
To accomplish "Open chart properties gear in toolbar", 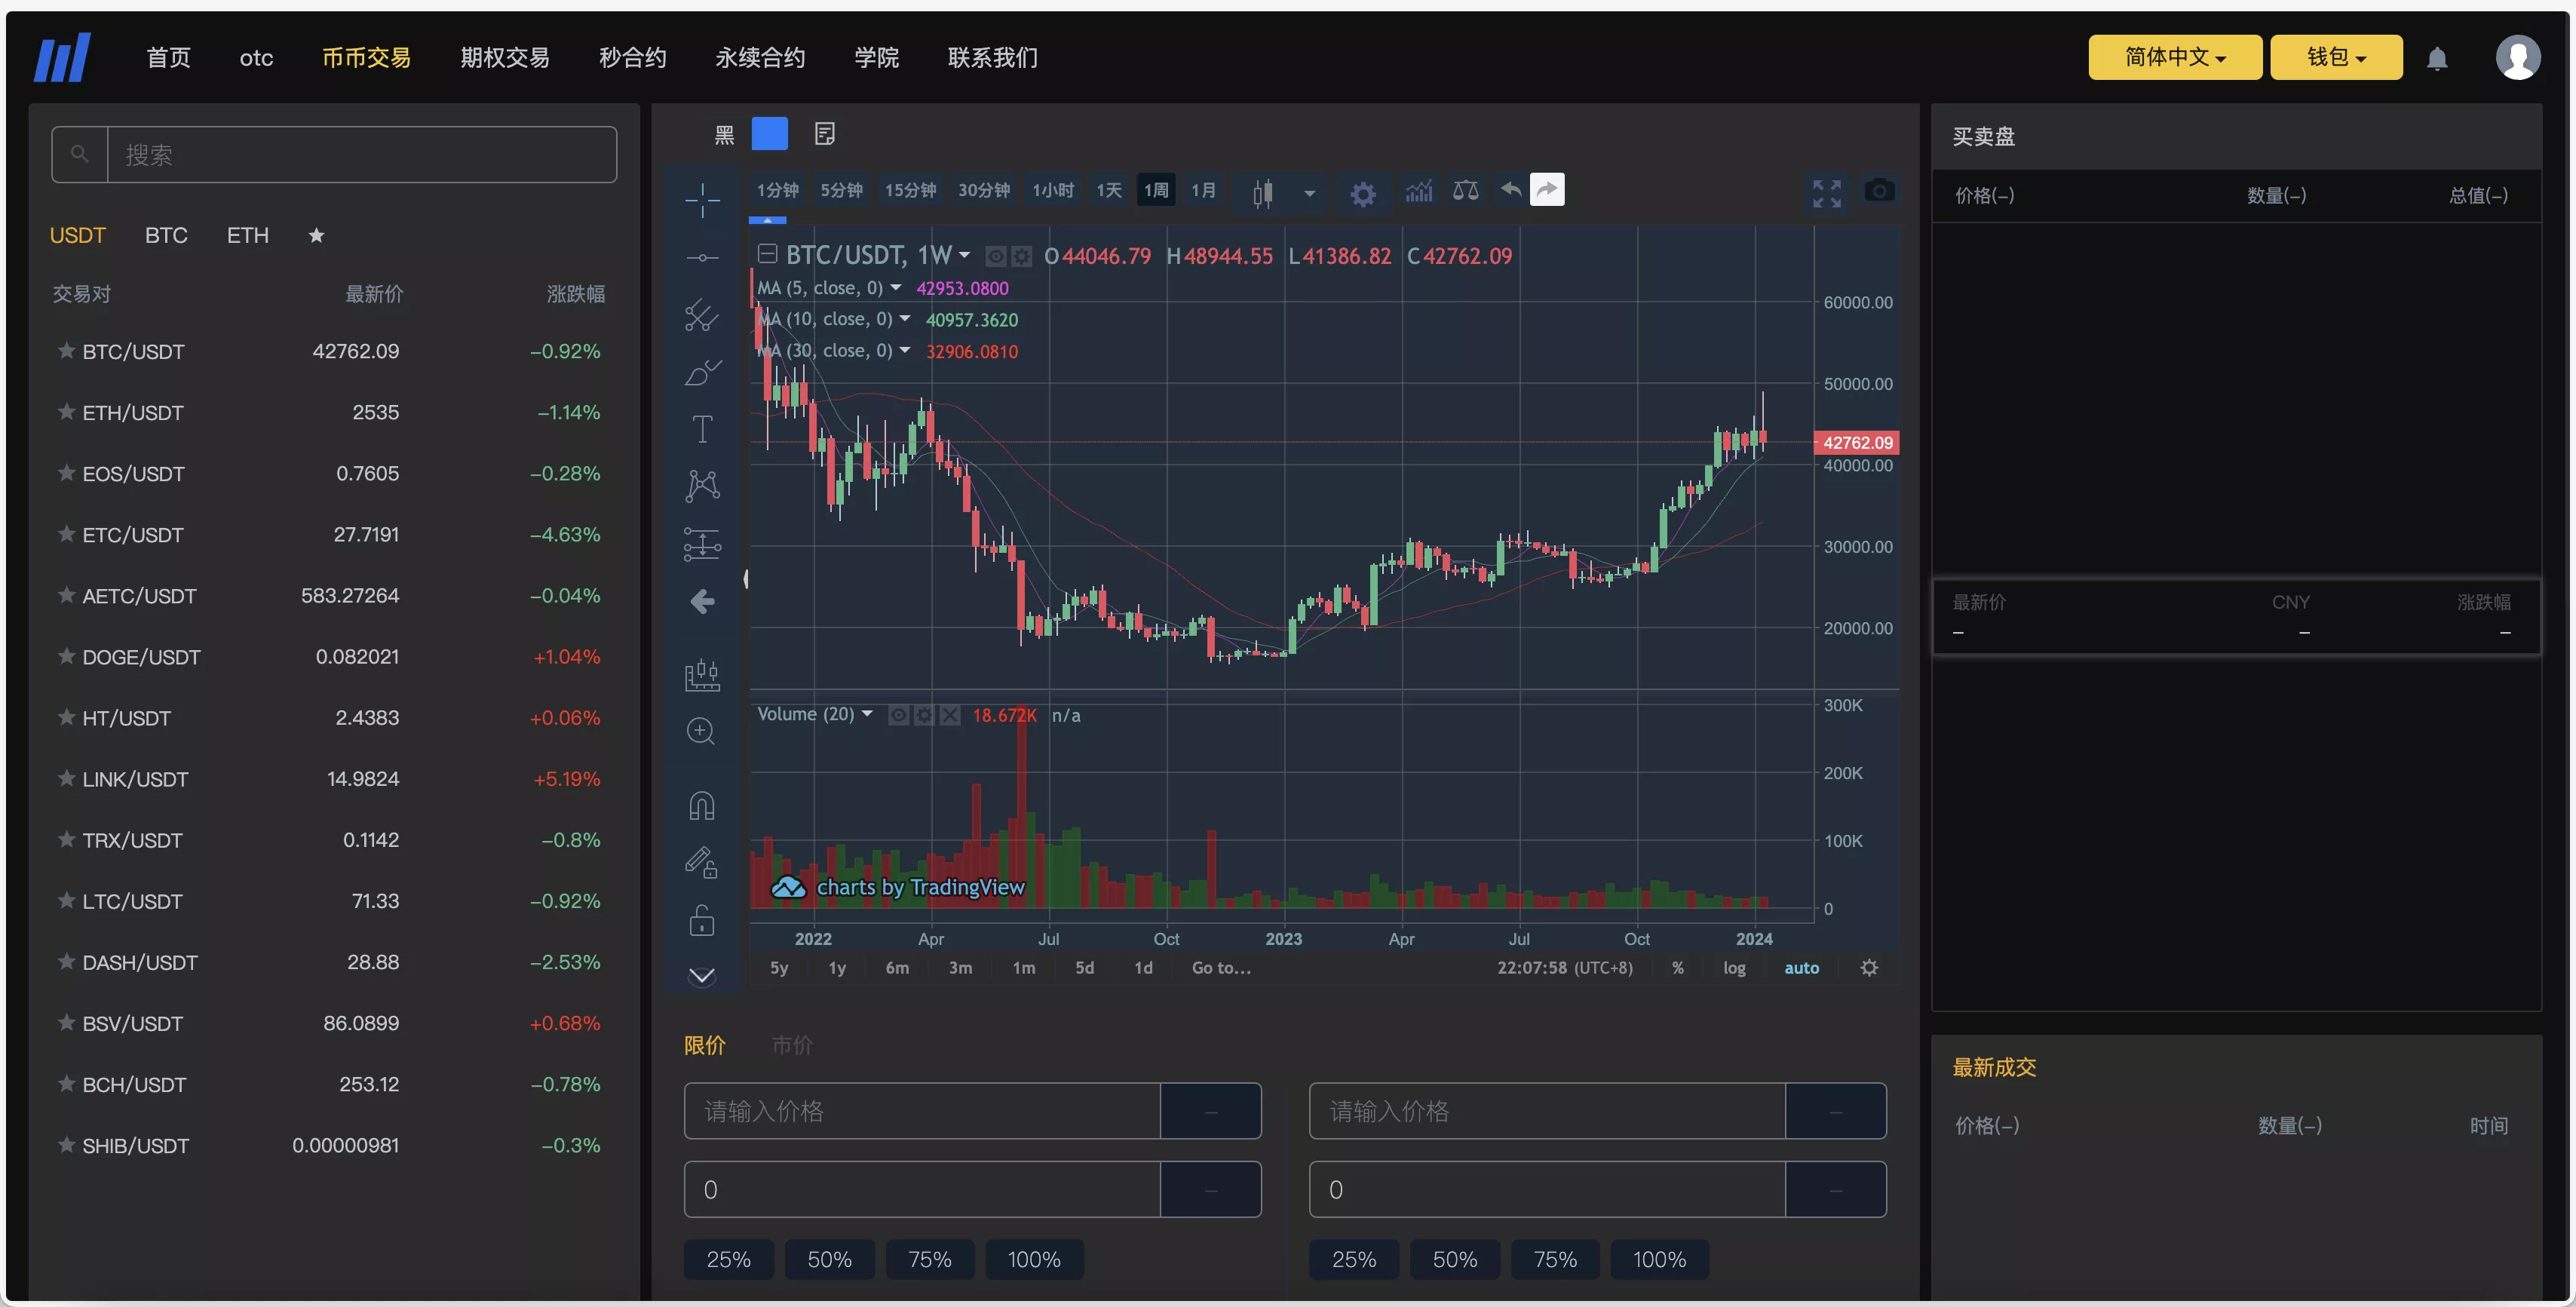I will 1362,192.
